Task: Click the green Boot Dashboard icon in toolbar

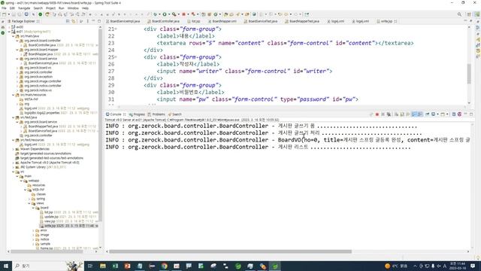Action: pyautogui.click(x=40, y=14)
